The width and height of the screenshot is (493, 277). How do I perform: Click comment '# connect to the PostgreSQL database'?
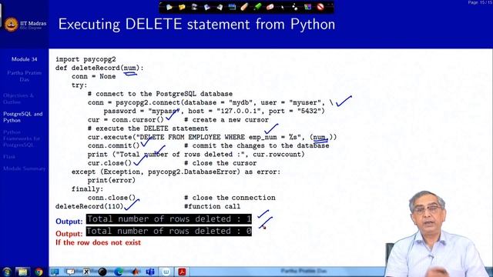click(x=160, y=94)
